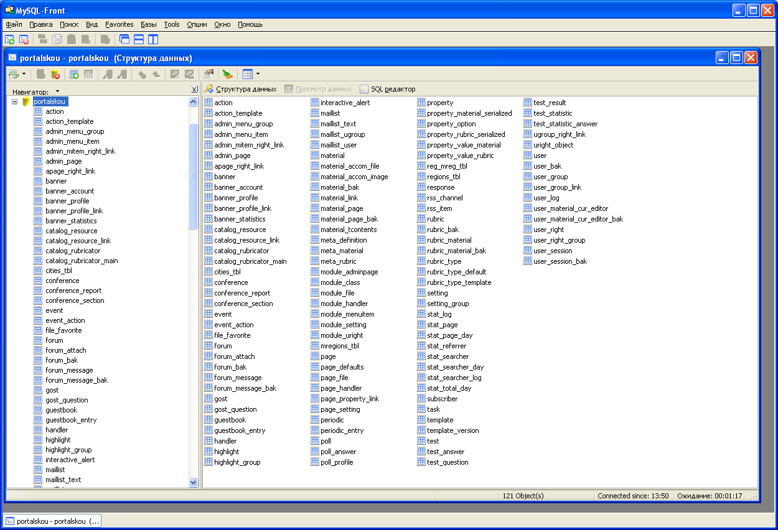
Task: Select module_menuitem table in list
Action: pos(347,314)
